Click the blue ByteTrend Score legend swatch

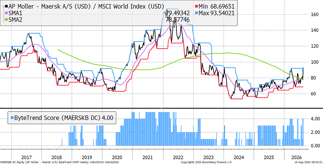(x=12, y=118)
